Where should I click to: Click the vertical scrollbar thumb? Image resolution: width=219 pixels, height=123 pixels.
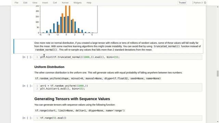coord(218,73)
